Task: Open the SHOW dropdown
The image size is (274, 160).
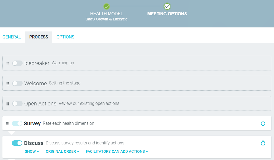Action: click(32, 151)
